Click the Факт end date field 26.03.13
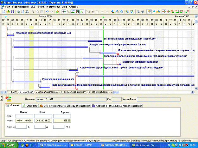Screen dimensions: 198x148 pos(43,120)
